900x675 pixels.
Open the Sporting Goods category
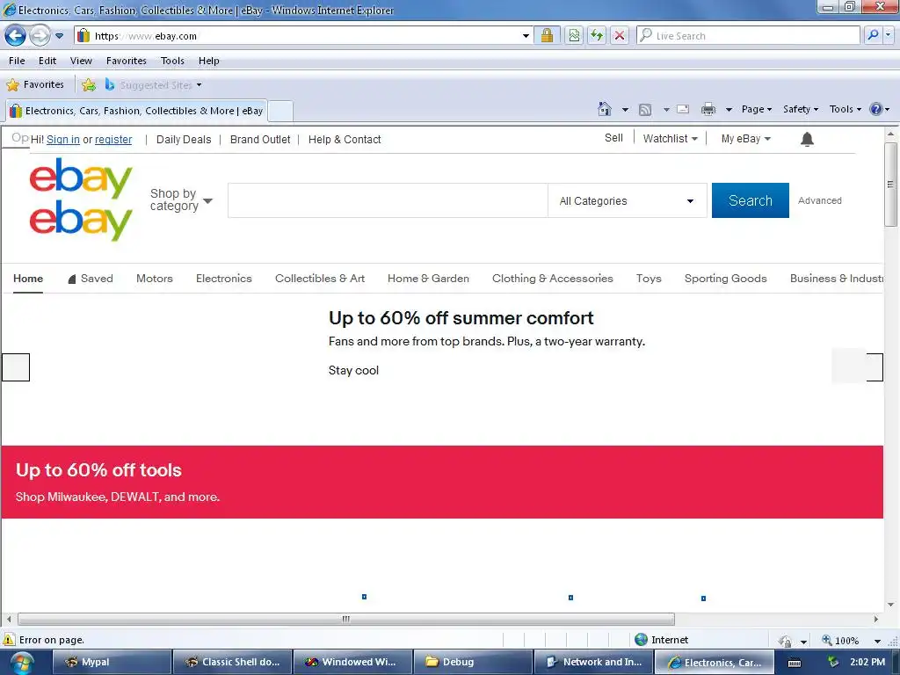tap(725, 279)
